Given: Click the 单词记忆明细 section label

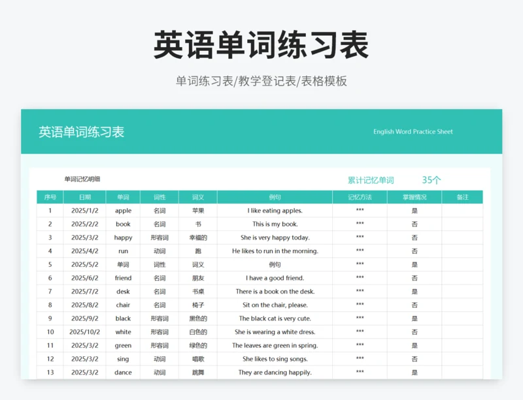Looking at the screenshot, I should (82, 179).
